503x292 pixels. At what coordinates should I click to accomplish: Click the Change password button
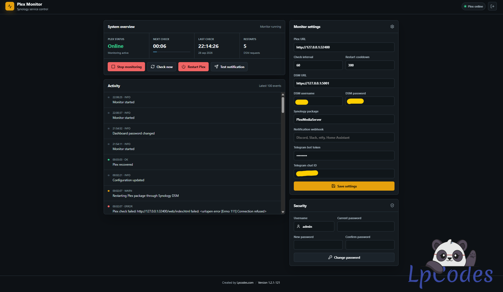pos(344,257)
